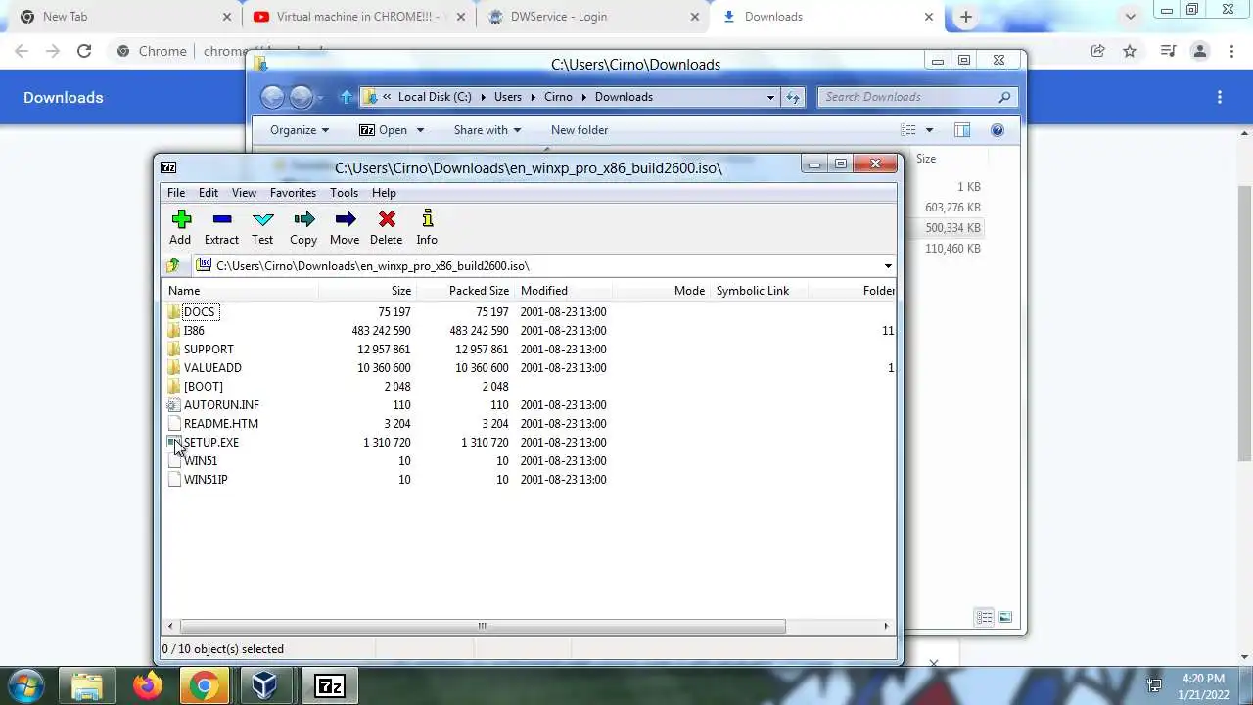Image resolution: width=1253 pixels, height=705 pixels.
Task: Open the Help menu in 7-Zip
Action: 384,193
